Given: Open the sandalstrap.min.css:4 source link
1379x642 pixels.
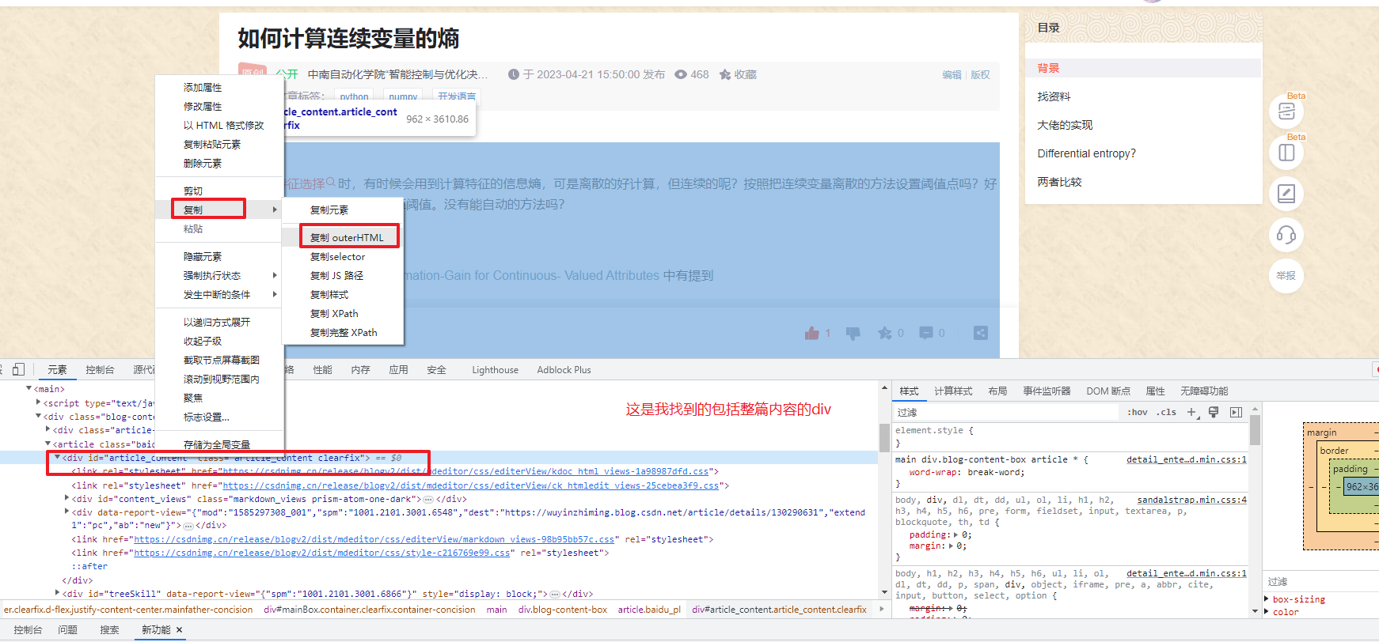Looking at the screenshot, I should pyautogui.click(x=1191, y=500).
